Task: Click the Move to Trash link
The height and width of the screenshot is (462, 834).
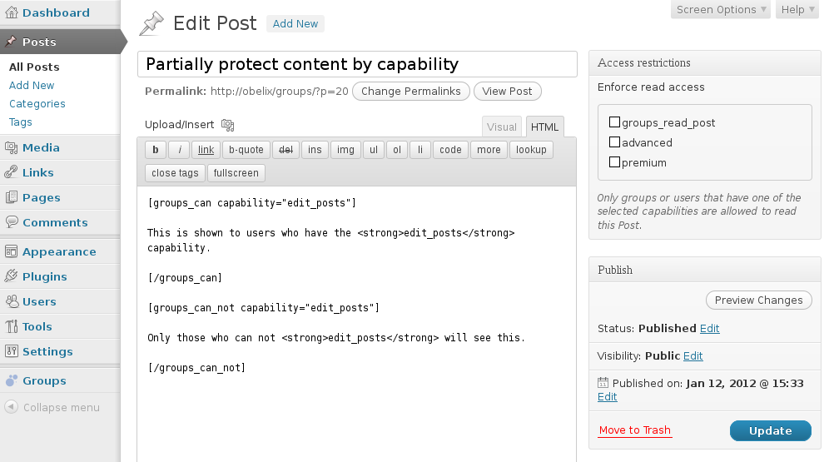Action: click(634, 430)
